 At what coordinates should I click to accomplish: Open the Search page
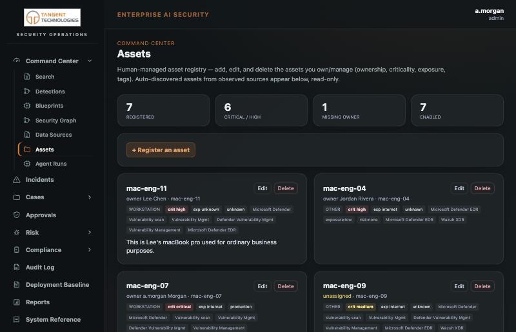pos(45,77)
